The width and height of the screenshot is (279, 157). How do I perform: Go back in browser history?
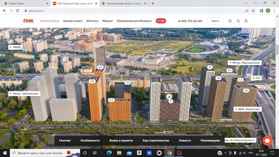[4, 10]
